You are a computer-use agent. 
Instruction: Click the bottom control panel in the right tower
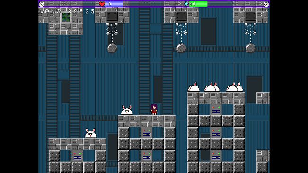click(x=216, y=156)
